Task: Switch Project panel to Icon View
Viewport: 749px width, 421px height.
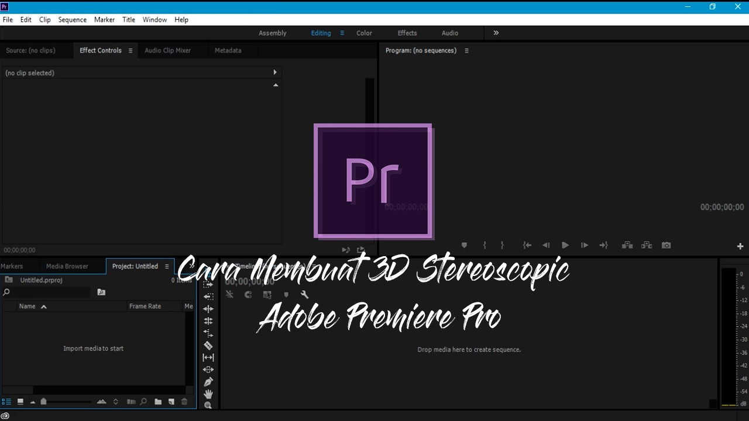Action: click(20, 402)
